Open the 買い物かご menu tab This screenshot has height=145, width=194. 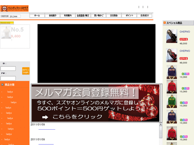click(99, 15)
